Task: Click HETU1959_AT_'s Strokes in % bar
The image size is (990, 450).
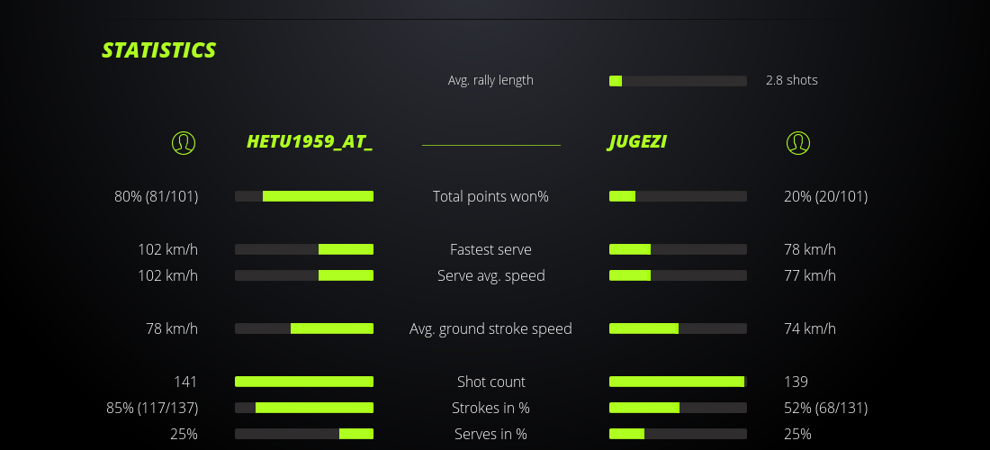Action: click(x=304, y=408)
